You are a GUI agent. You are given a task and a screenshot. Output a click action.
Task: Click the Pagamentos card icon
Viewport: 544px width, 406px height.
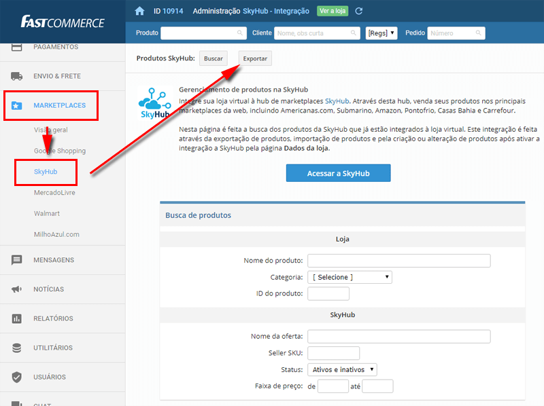click(16, 47)
